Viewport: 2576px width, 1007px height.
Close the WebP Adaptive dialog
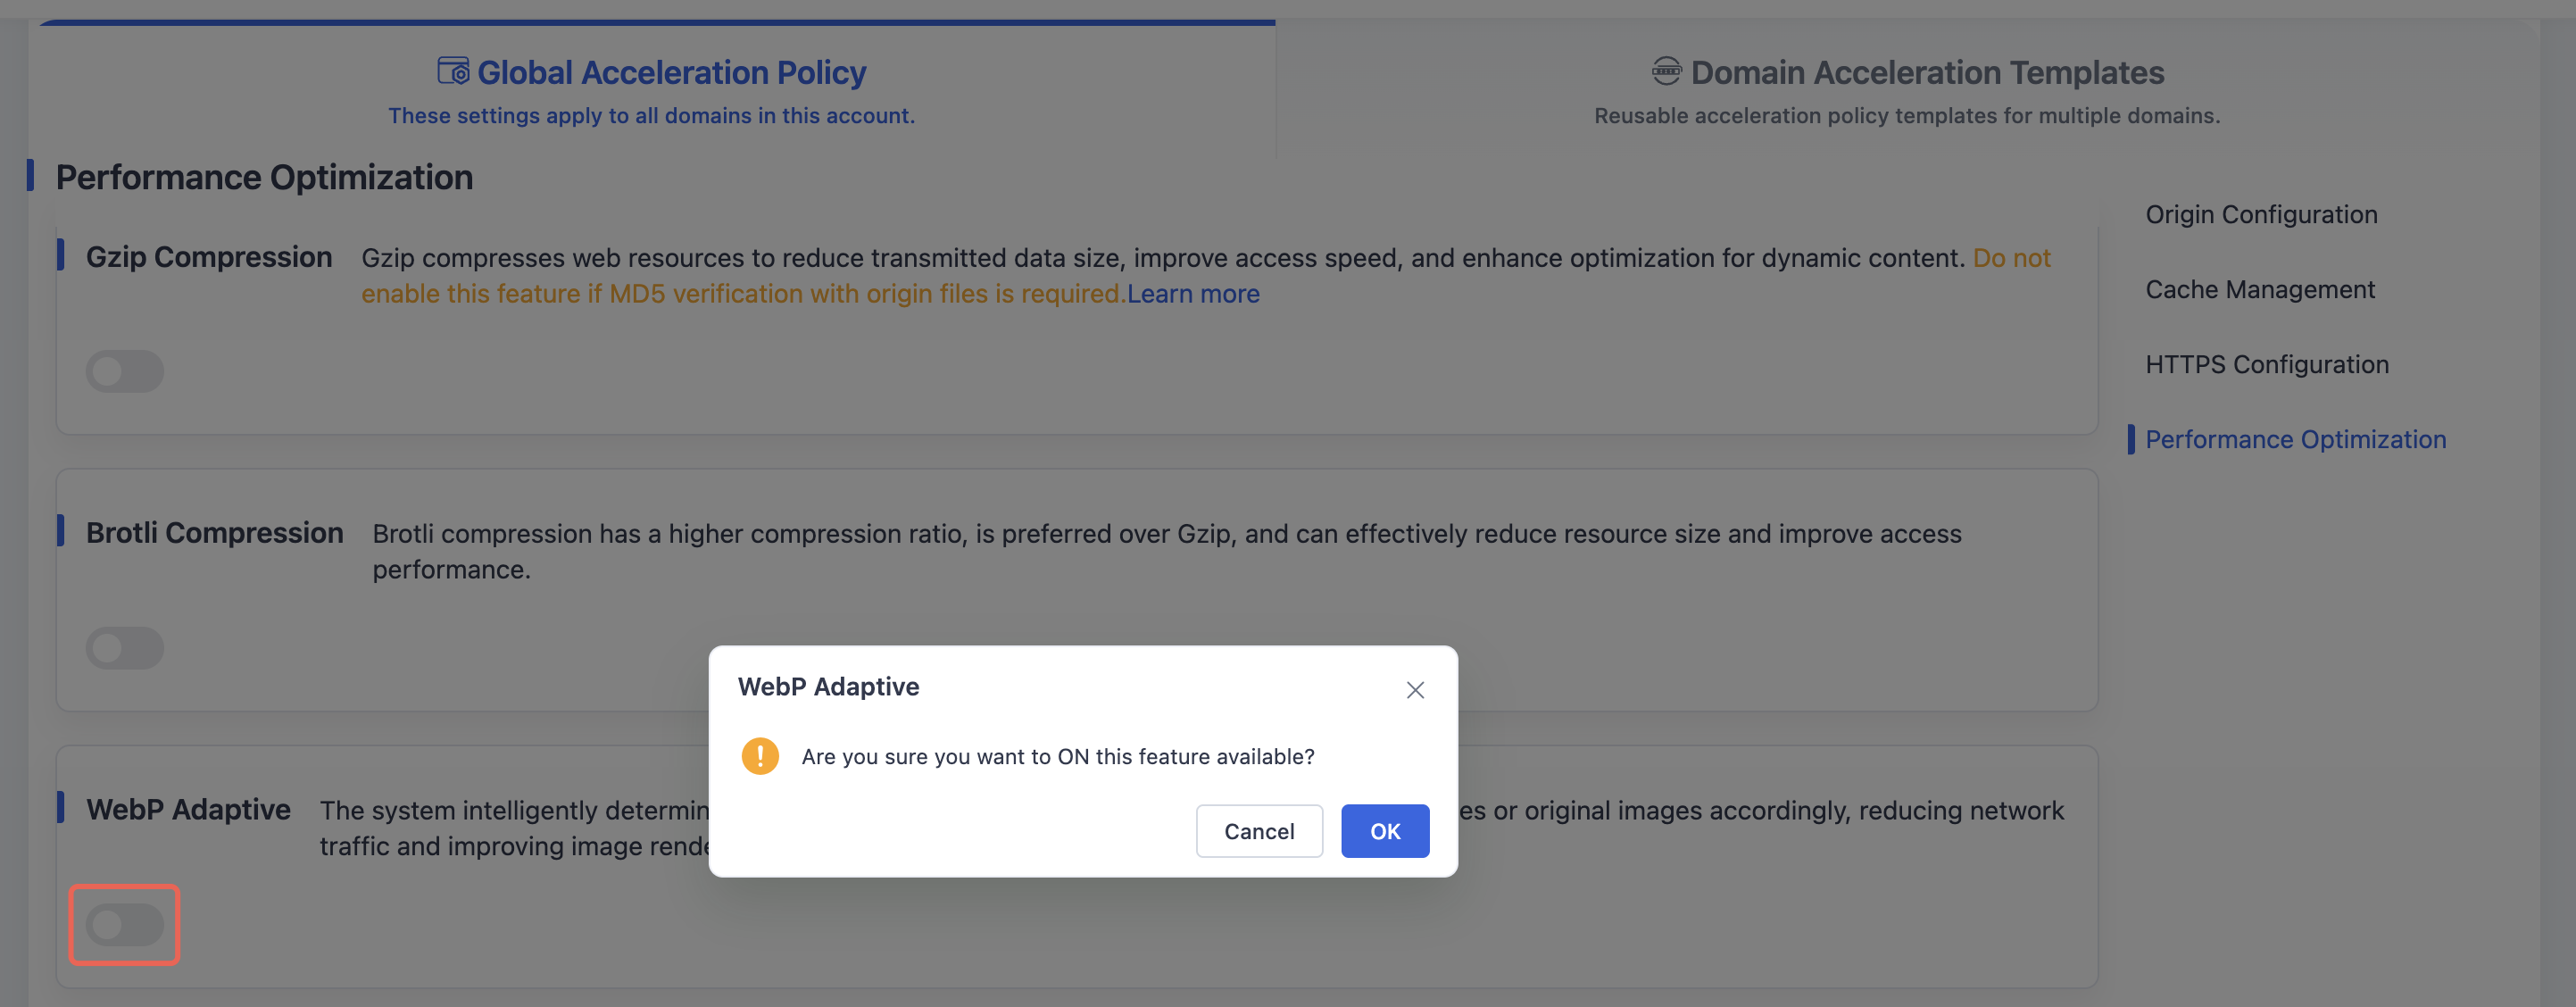pos(1415,690)
